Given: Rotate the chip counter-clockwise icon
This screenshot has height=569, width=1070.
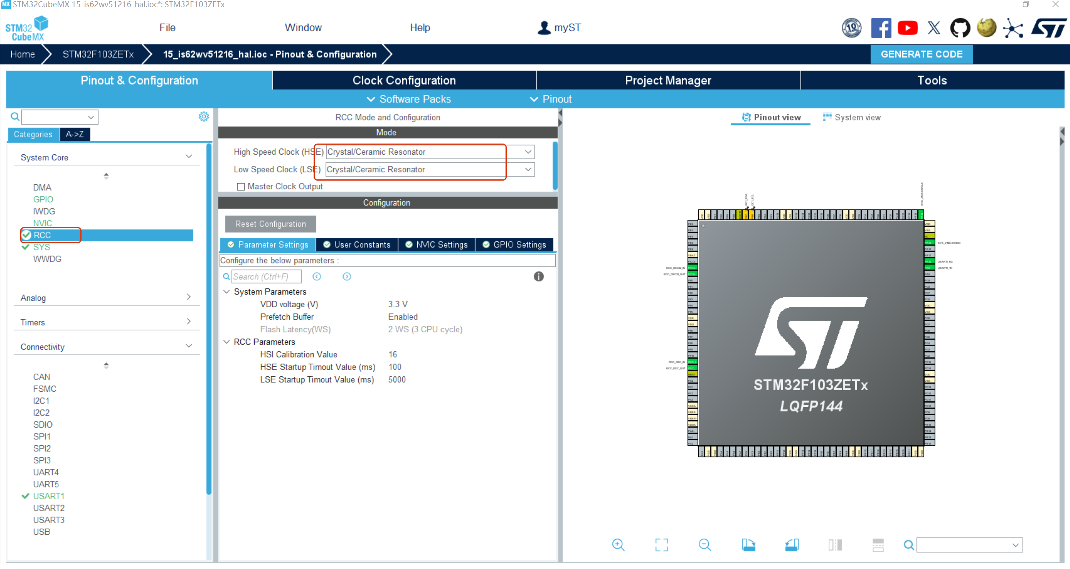Looking at the screenshot, I should coord(792,545).
